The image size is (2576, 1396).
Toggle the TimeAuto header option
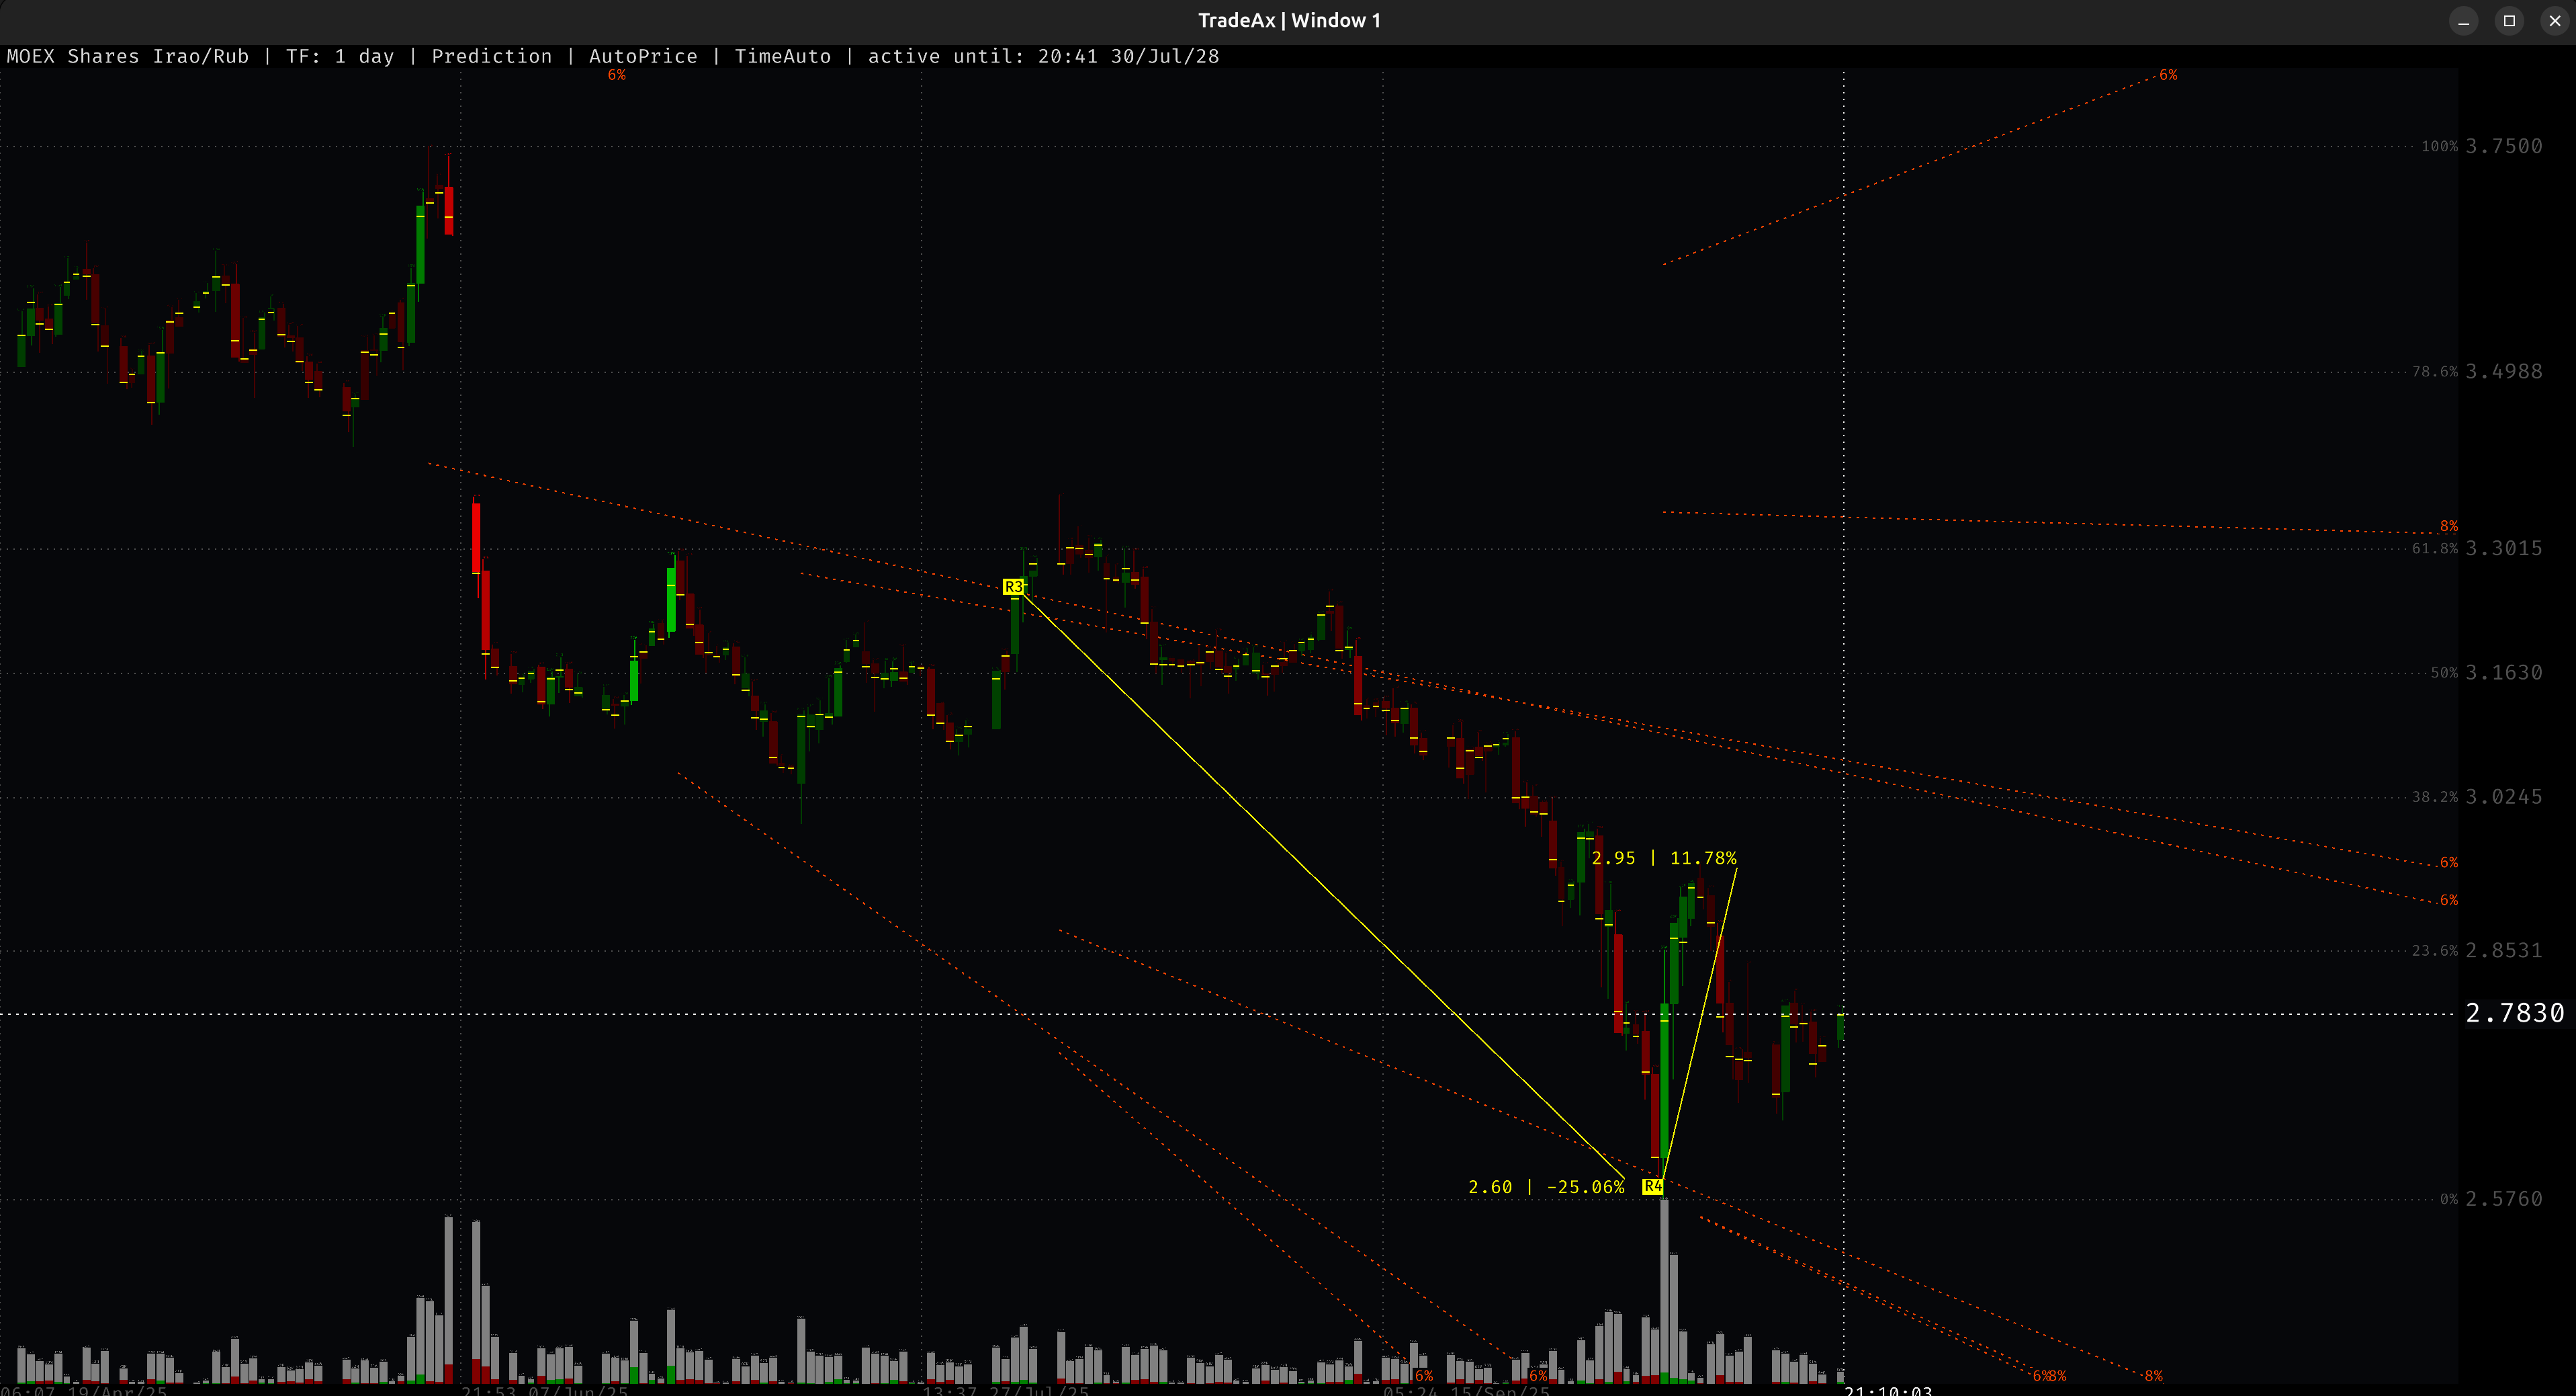point(782,56)
